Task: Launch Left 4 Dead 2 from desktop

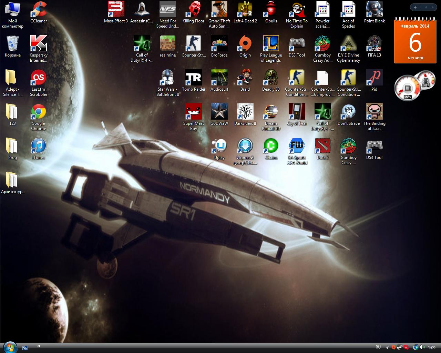Action: click(x=245, y=10)
